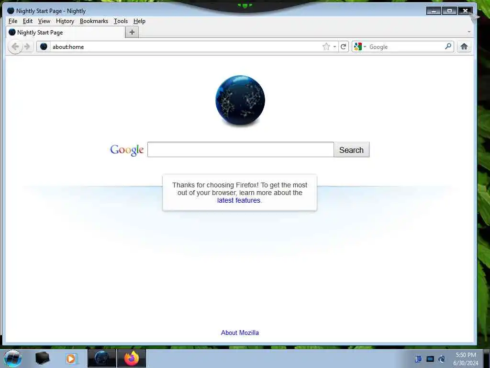The height and width of the screenshot is (368, 490).
Task: Open a new tab with the plus button
Action: click(132, 32)
